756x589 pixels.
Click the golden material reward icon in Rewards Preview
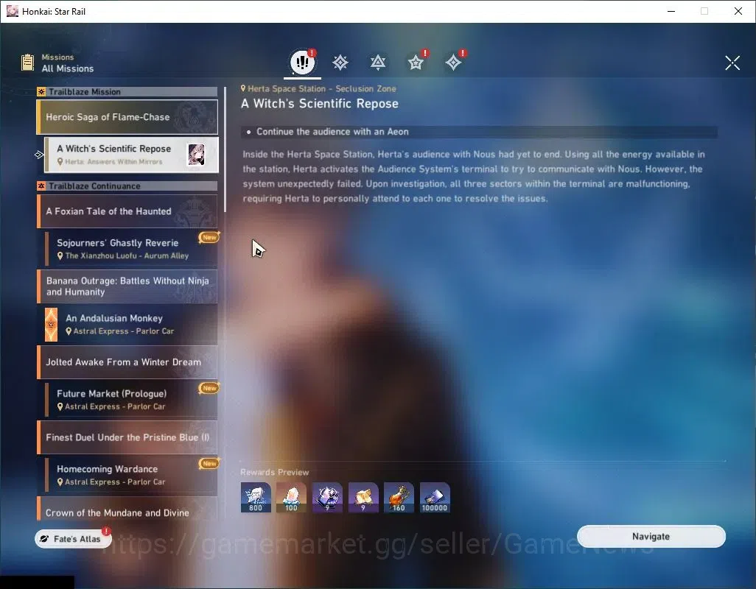pos(363,498)
